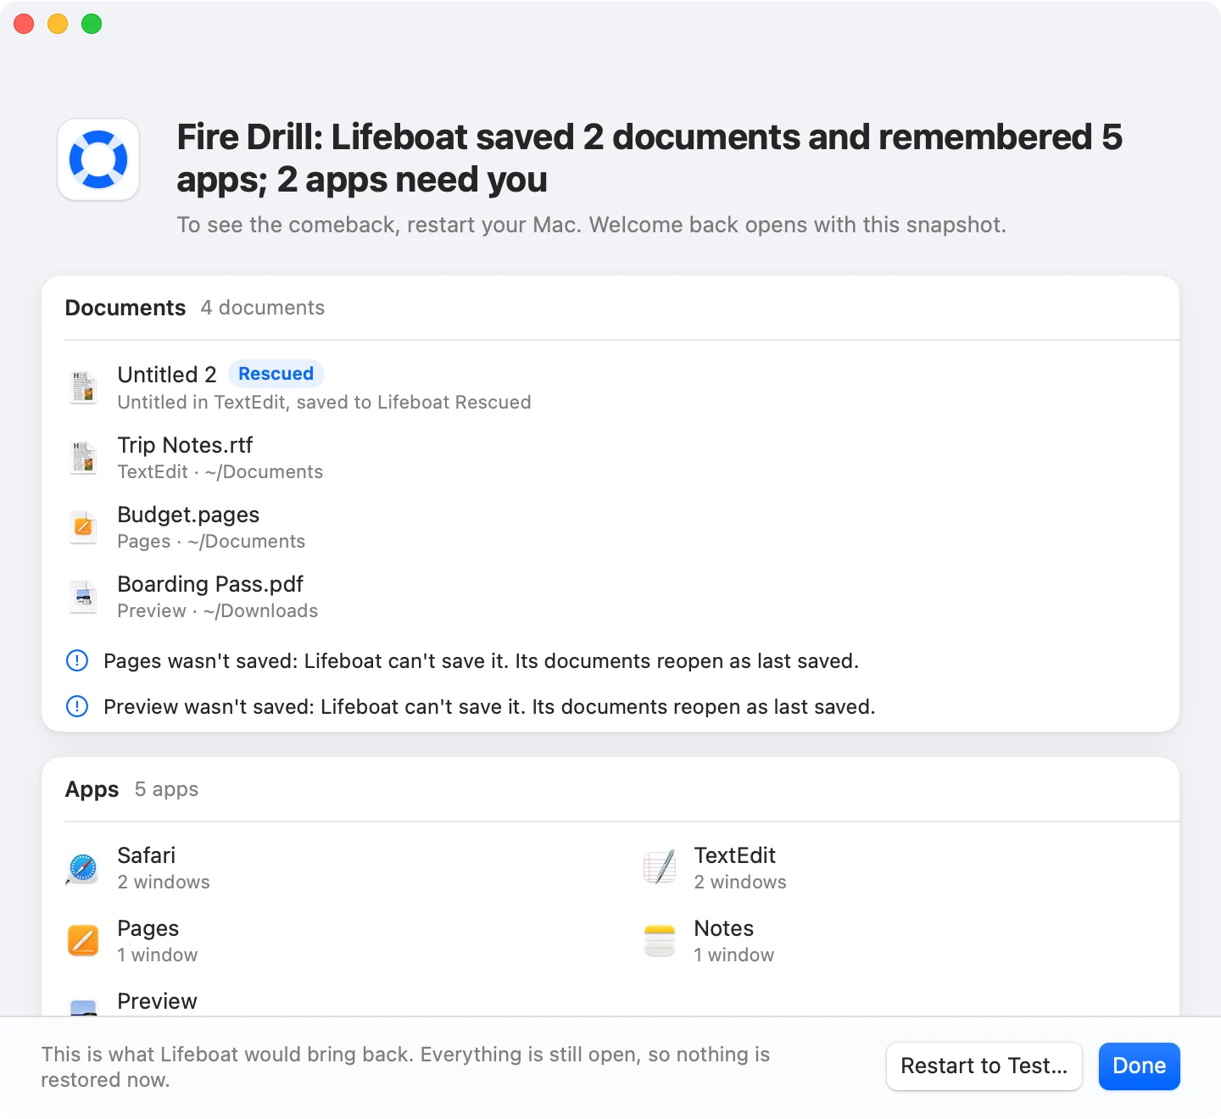Click the info icon beside Pages wasn't saved
The image size is (1221, 1119).
click(77, 660)
